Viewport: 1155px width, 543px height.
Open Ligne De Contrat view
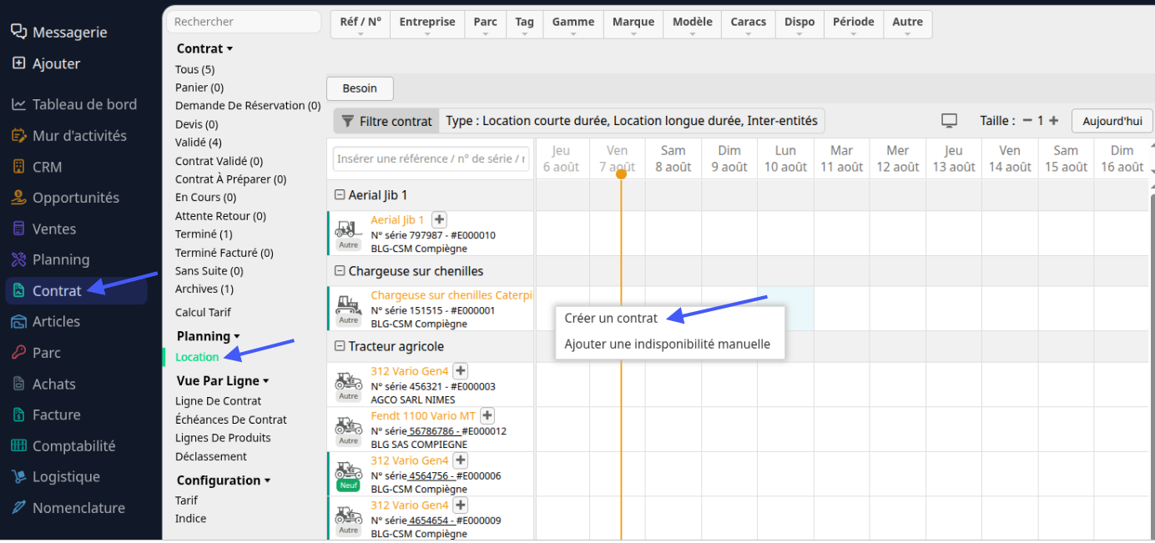[x=219, y=401]
